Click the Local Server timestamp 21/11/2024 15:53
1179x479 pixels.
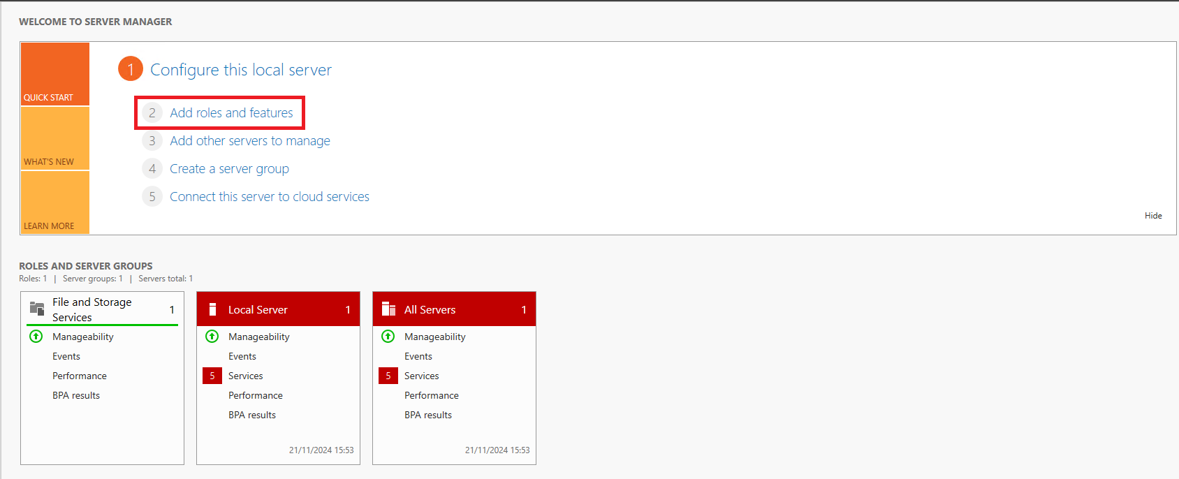point(321,450)
